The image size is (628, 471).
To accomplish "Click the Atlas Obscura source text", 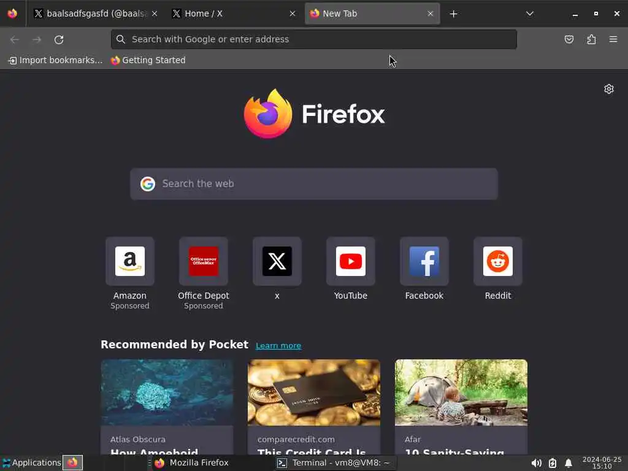I will [138, 439].
